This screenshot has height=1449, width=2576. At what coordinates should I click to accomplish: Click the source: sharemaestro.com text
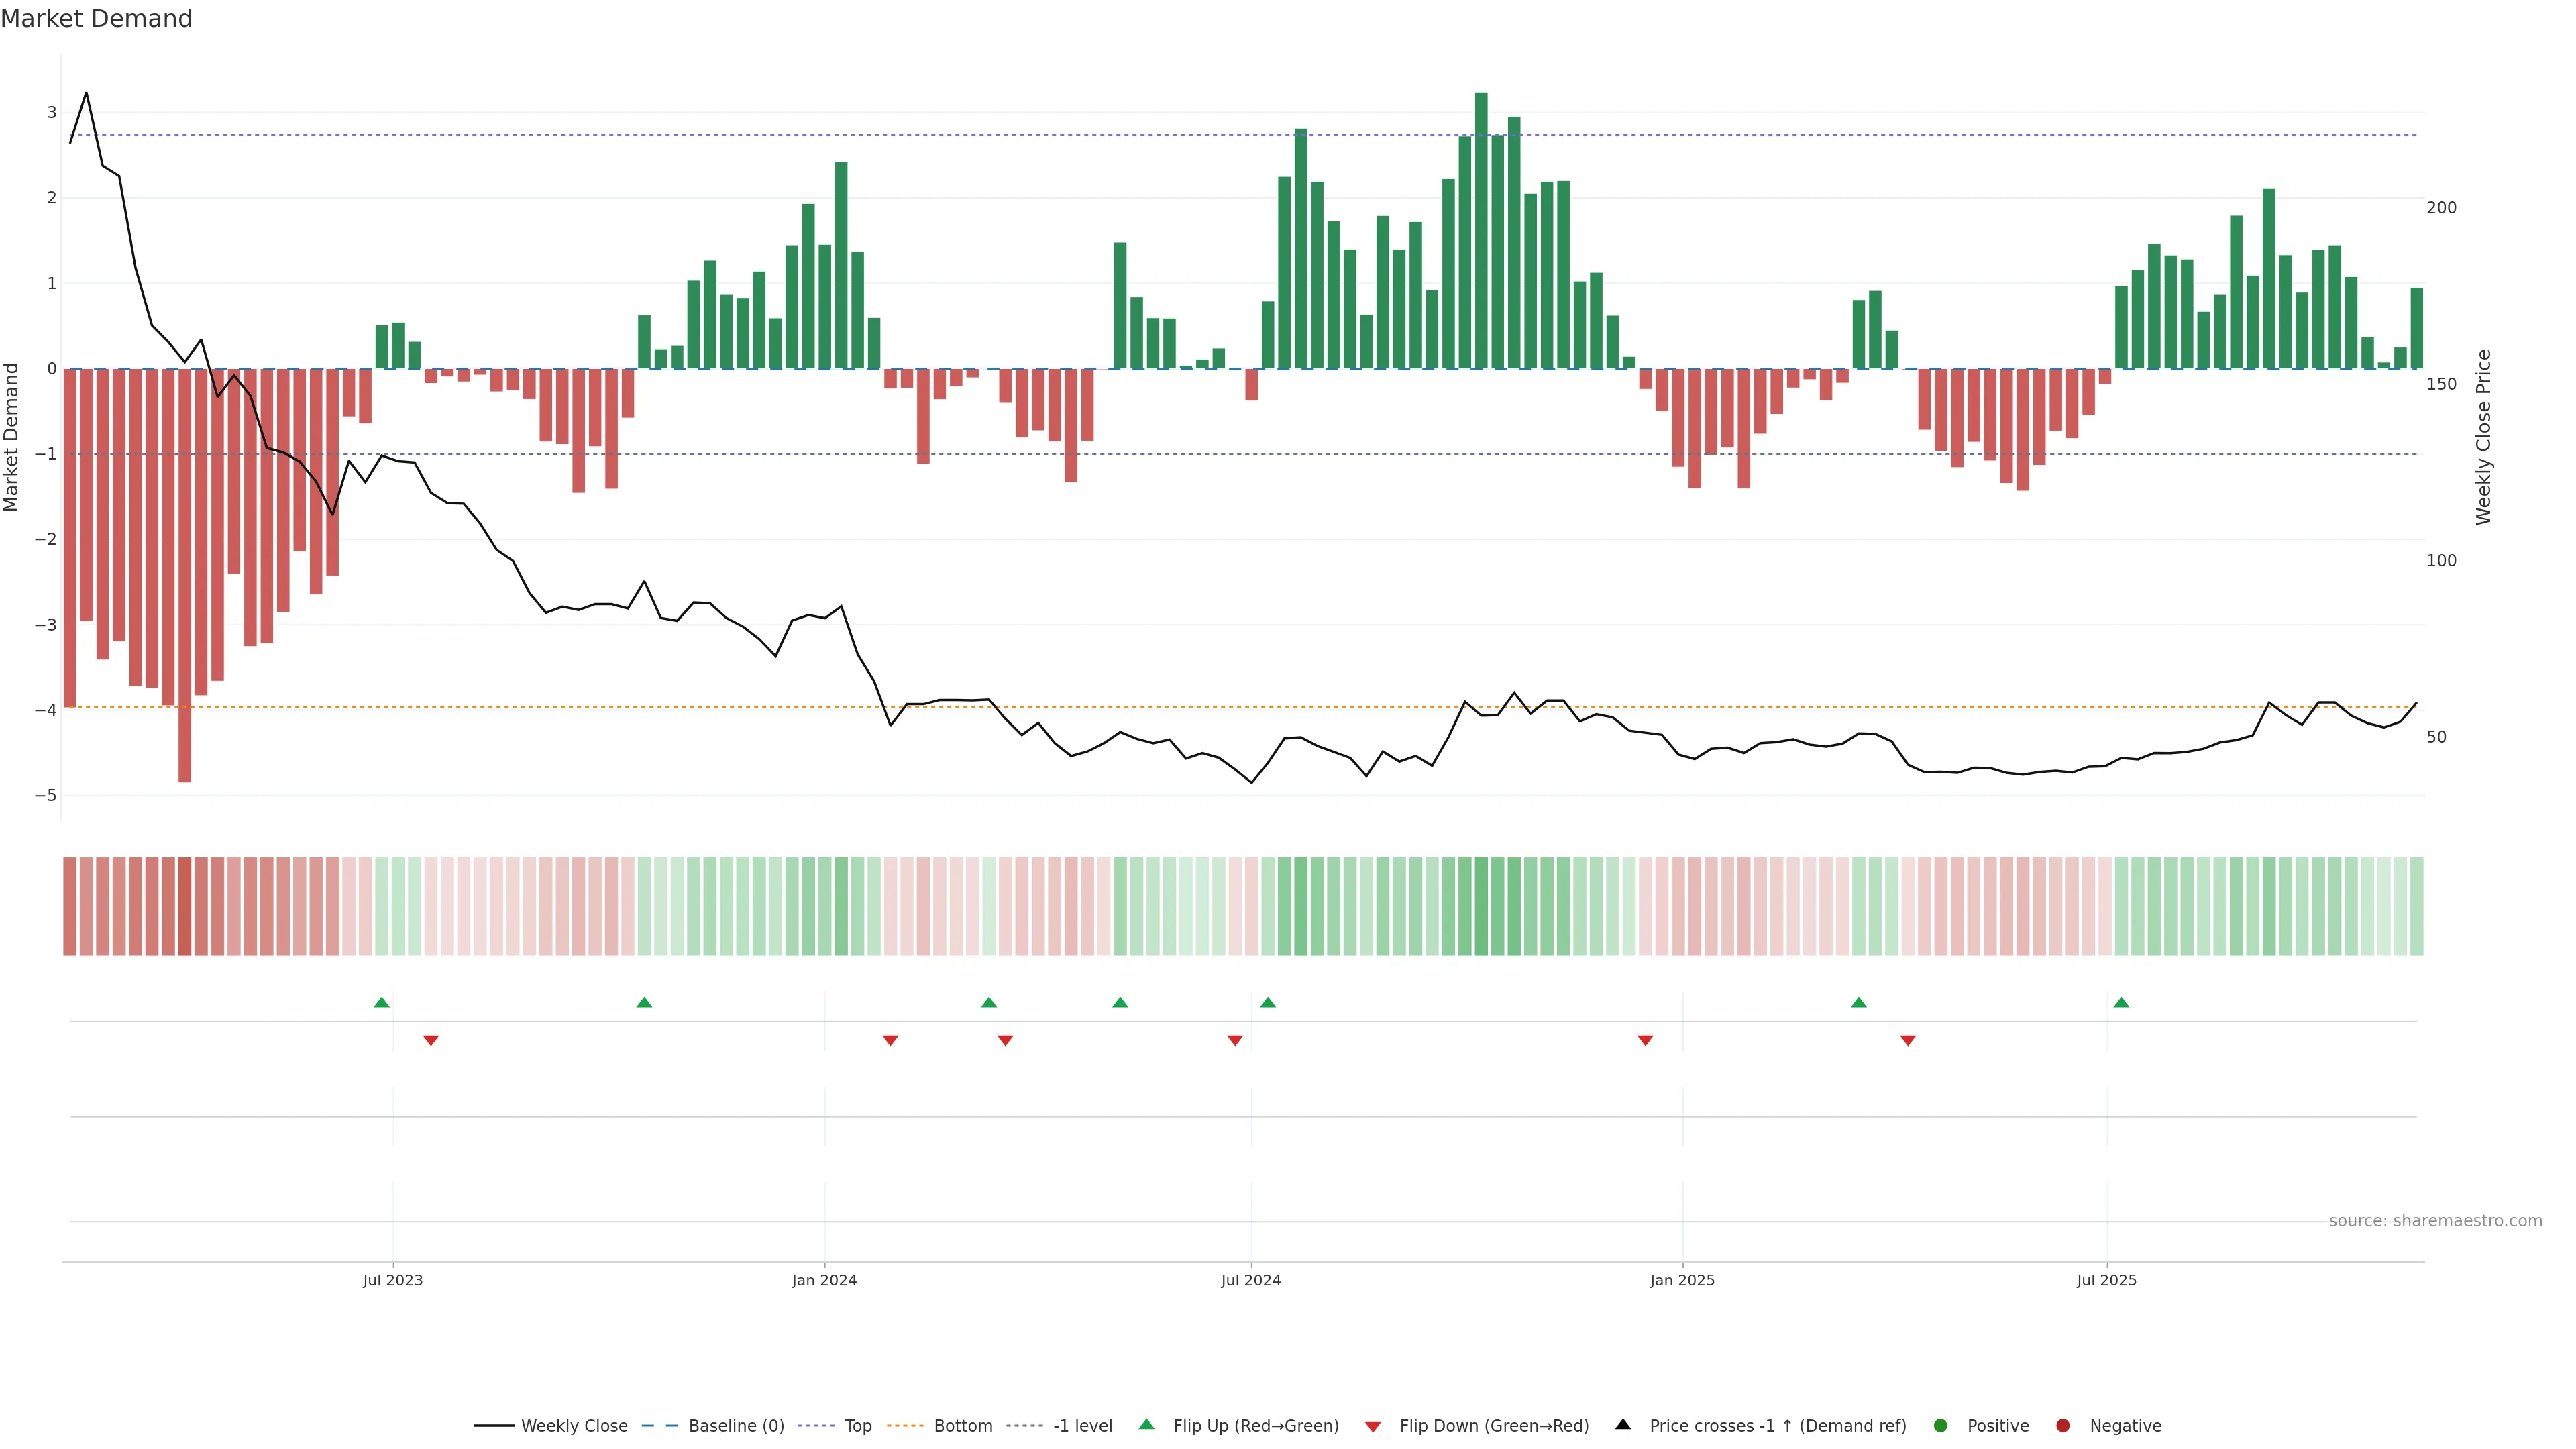(x=2435, y=1221)
